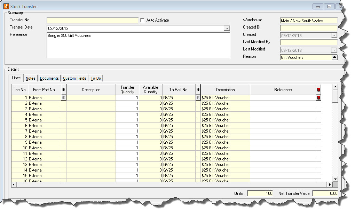The width and height of the screenshot is (355, 214).
Task: Click grid scroll up arrow
Action: (x=335, y=87)
